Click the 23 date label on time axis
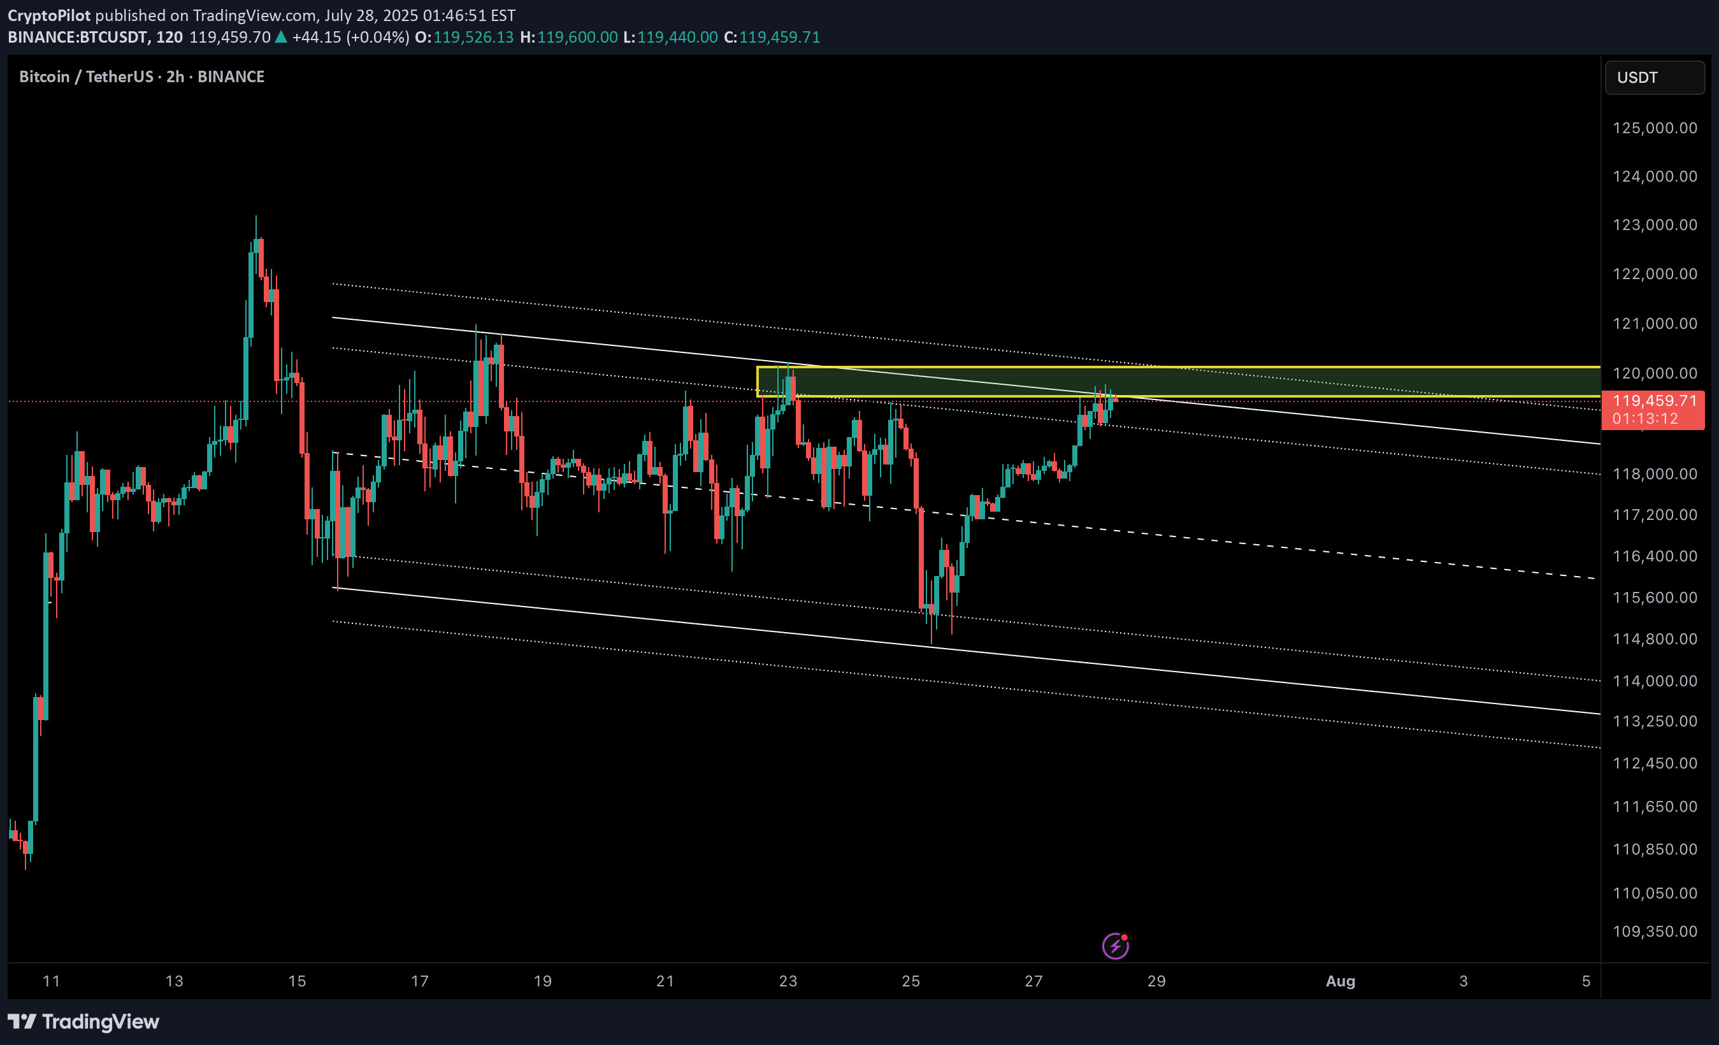The image size is (1719, 1045). (788, 981)
